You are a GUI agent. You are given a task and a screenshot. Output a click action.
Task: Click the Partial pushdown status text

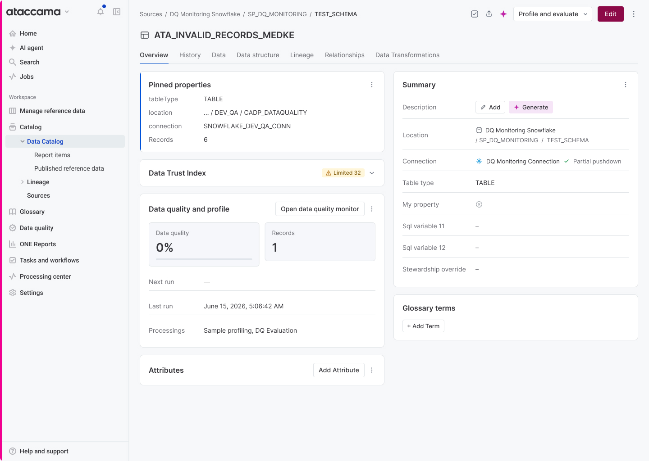tap(597, 161)
